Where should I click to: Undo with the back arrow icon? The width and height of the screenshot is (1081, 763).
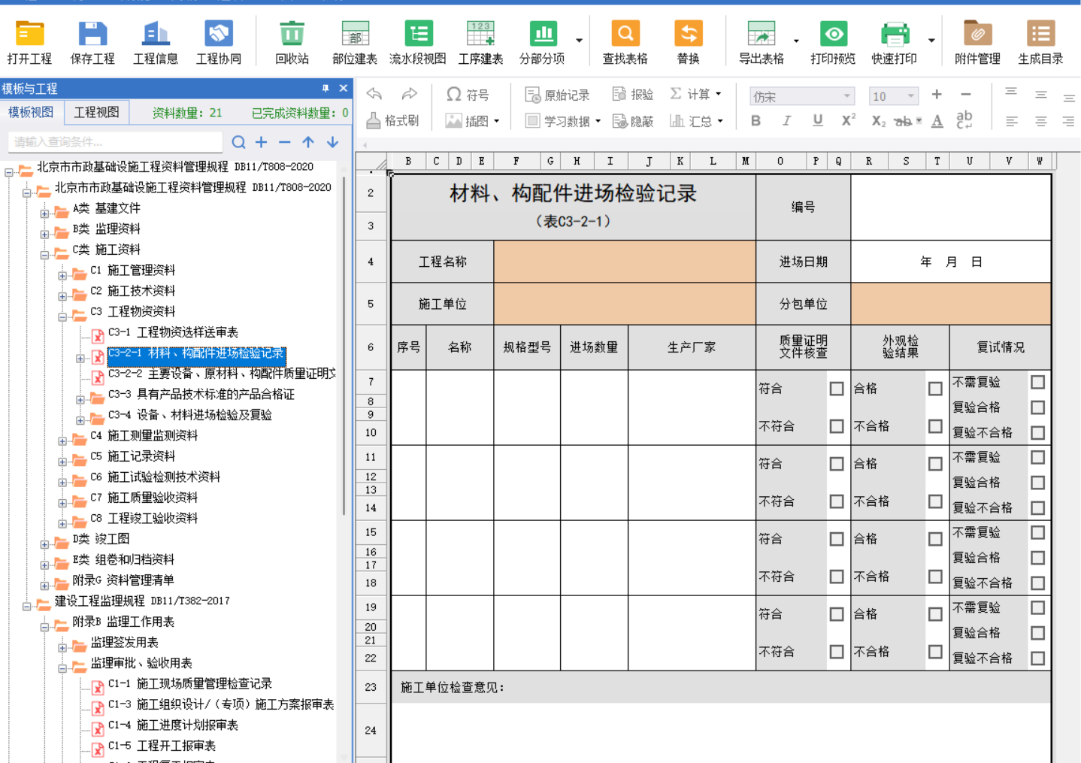374,94
